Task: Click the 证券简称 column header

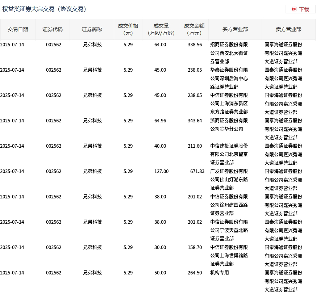Action: tap(92, 29)
